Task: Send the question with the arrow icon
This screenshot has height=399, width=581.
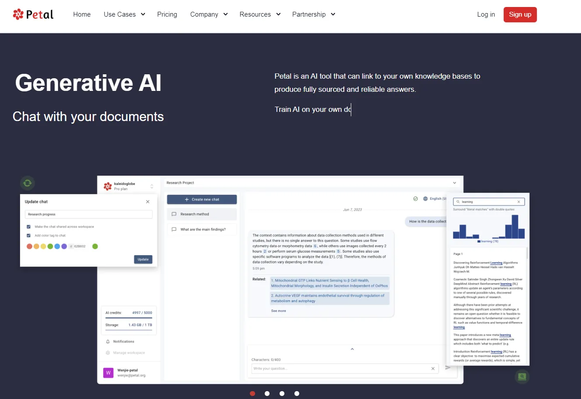Action: click(x=448, y=368)
